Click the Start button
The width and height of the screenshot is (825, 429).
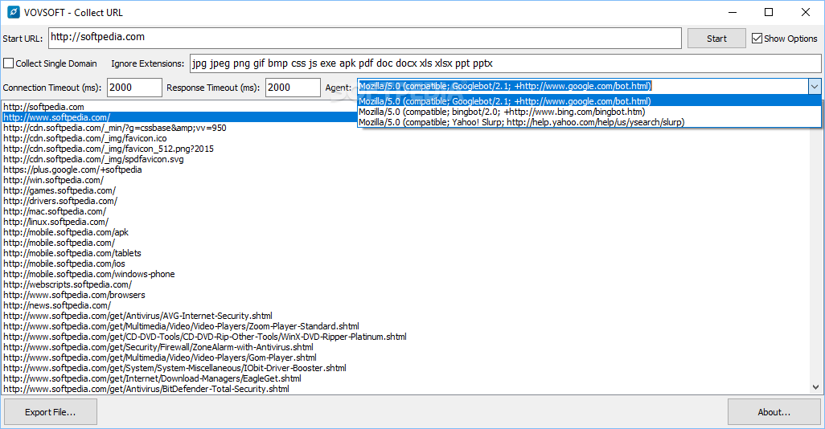click(x=716, y=39)
